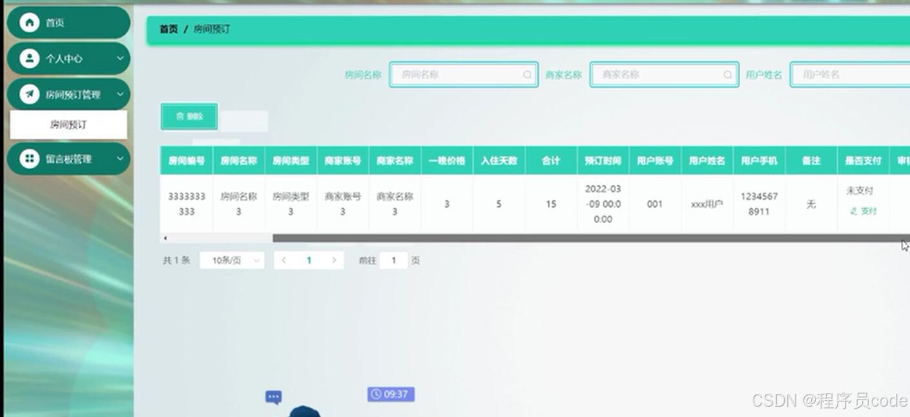Click the 支付 payment link
The width and height of the screenshot is (910, 417).
pos(868,211)
